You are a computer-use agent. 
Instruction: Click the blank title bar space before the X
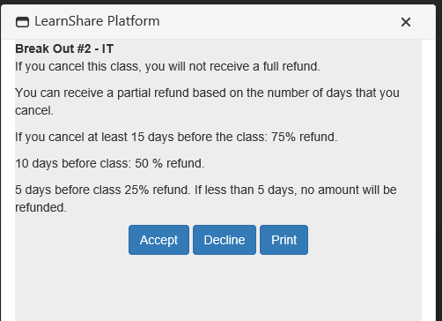coord(279,22)
